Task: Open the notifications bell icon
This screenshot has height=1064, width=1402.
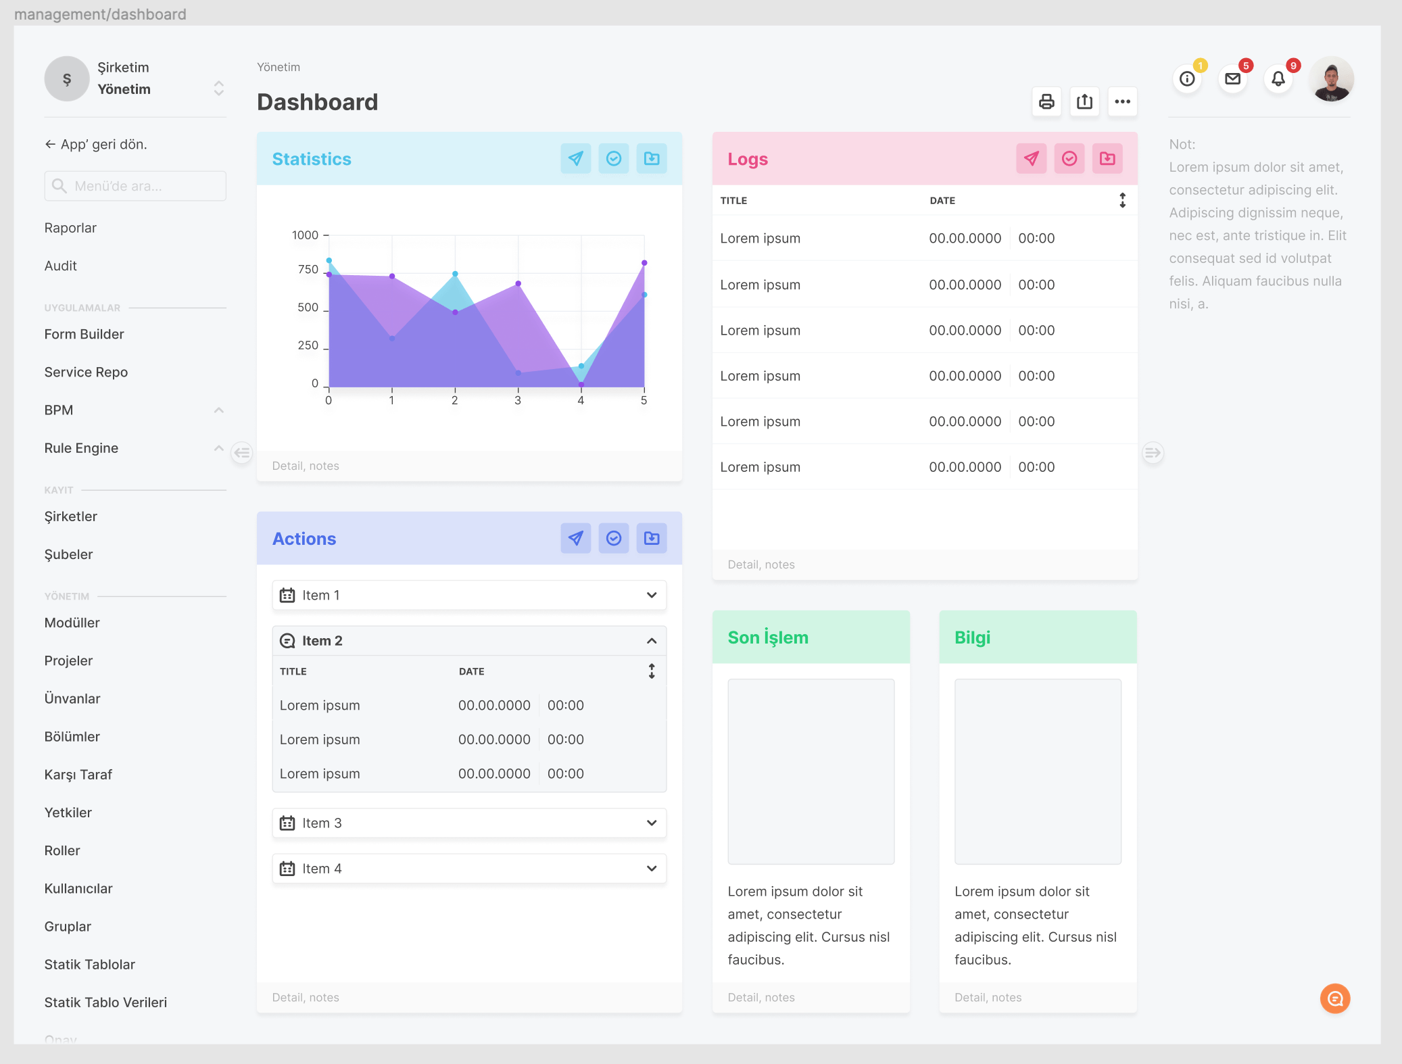Action: click(x=1278, y=79)
